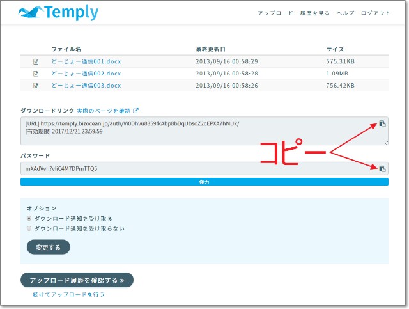This screenshot has height=309, width=409.
Task: Copy the download link URL
Action: click(382, 123)
